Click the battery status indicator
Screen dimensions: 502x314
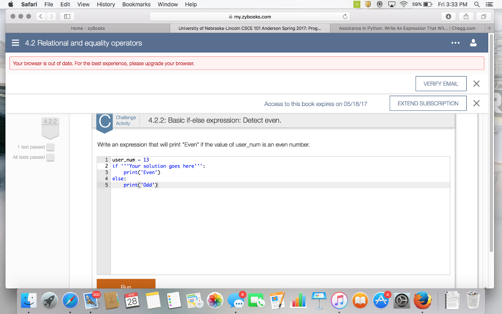pos(422,4)
